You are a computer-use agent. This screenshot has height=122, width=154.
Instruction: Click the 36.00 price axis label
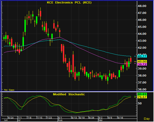(x=142, y=89)
